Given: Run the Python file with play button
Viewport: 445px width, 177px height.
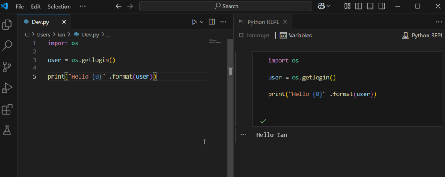Looking at the screenshot, I should 194,22.
